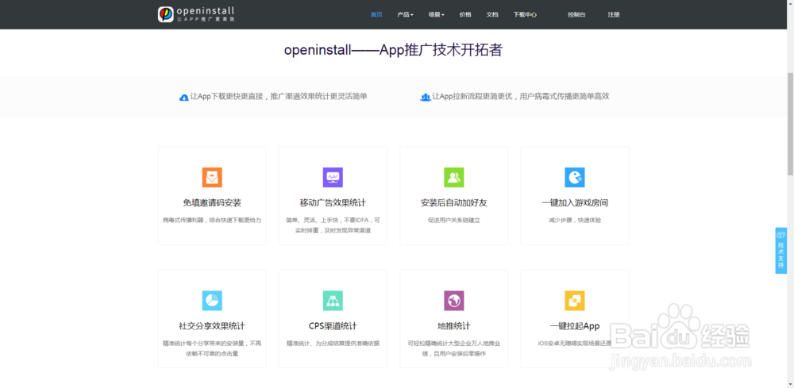The image size is (794, 388).
Task: Click the 一键拉起App card title
Action: [x=575, y=326]
